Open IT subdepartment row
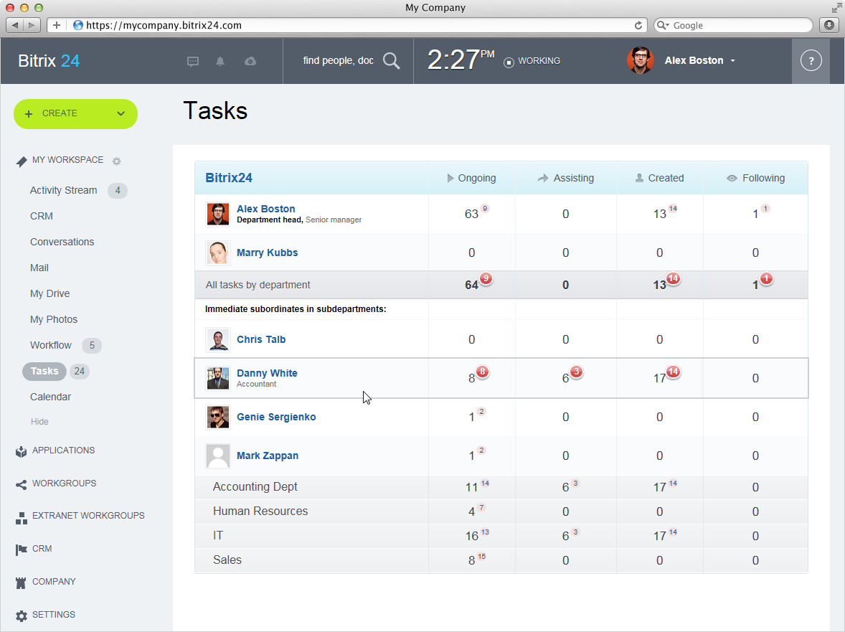The height and width of the screenshot is (632, 845). [501, 536]
